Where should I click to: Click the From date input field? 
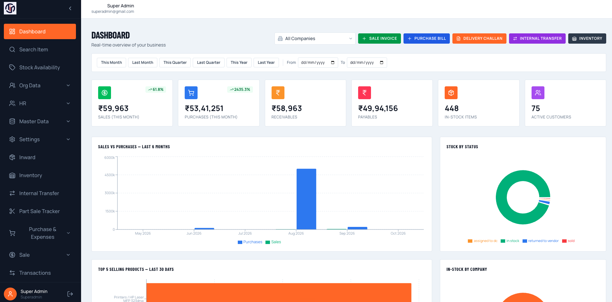318,63
